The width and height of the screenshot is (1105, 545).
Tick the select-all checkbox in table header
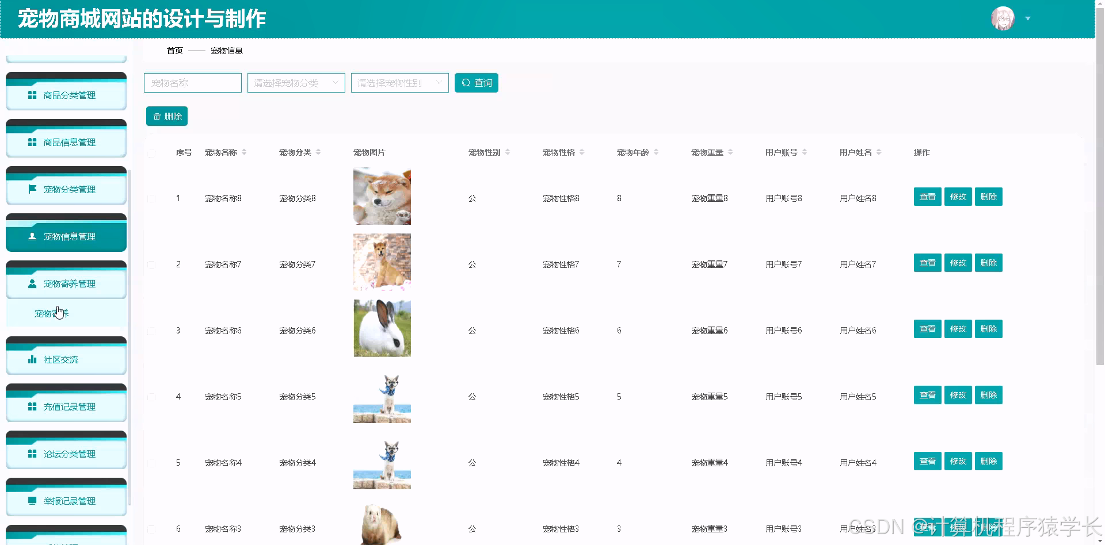pos(151,153)
